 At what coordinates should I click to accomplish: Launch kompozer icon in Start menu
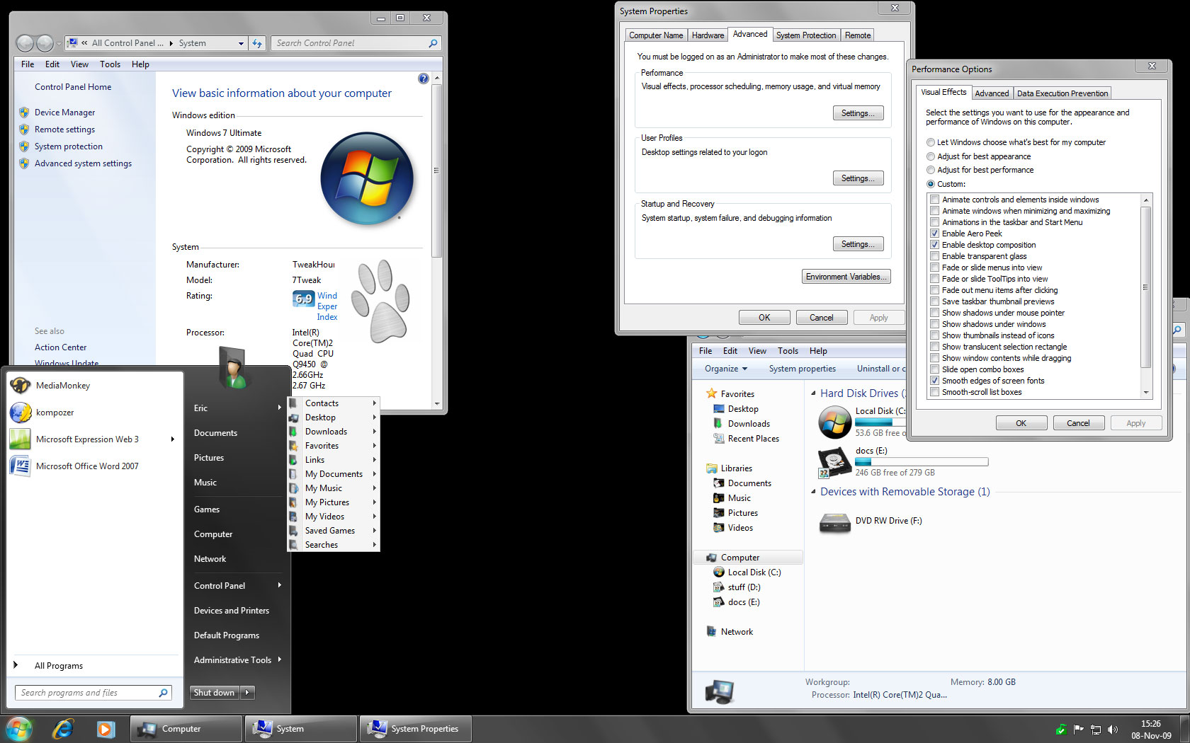[21, 413]
